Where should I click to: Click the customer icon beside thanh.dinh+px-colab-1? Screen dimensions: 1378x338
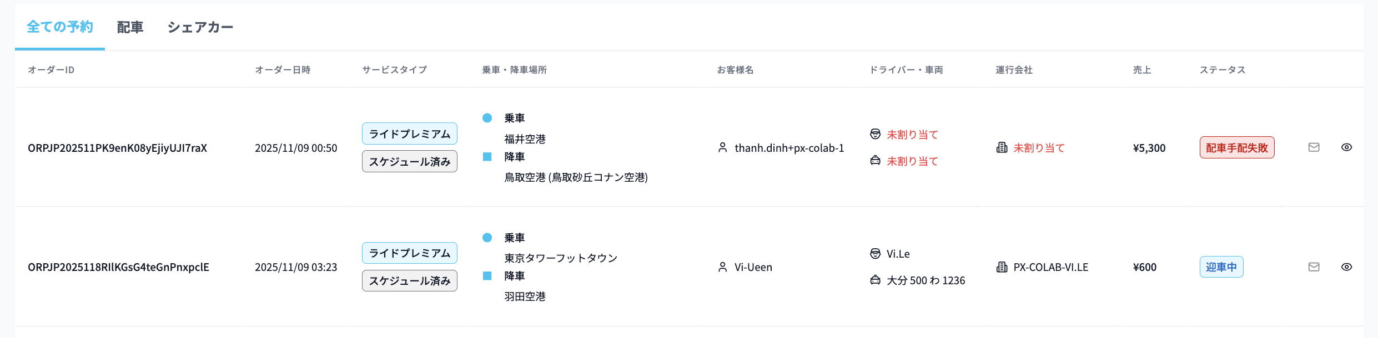point(723,147)
